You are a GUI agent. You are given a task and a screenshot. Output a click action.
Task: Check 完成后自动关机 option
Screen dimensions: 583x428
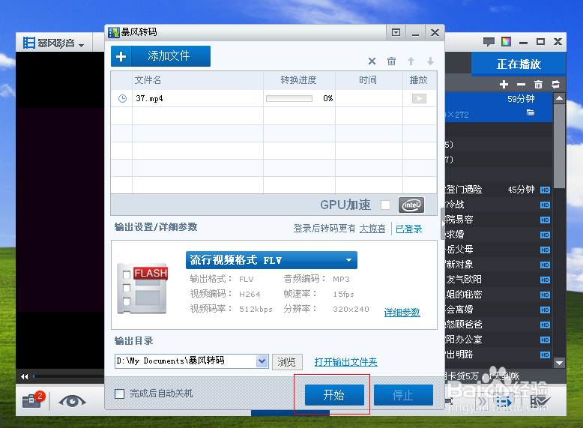click(119, 394)
